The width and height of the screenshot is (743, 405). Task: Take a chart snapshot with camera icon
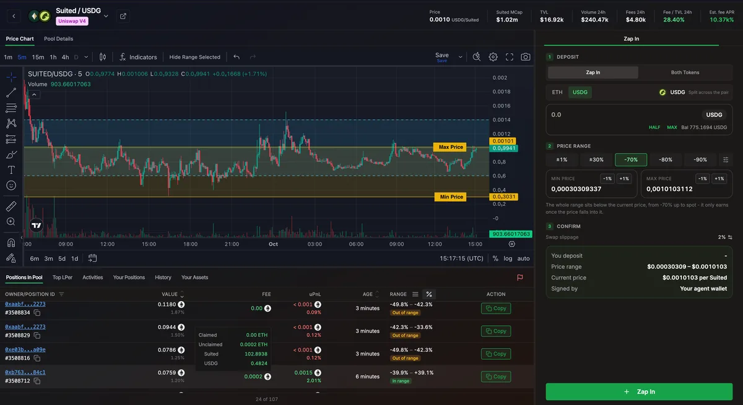(526, 57)
